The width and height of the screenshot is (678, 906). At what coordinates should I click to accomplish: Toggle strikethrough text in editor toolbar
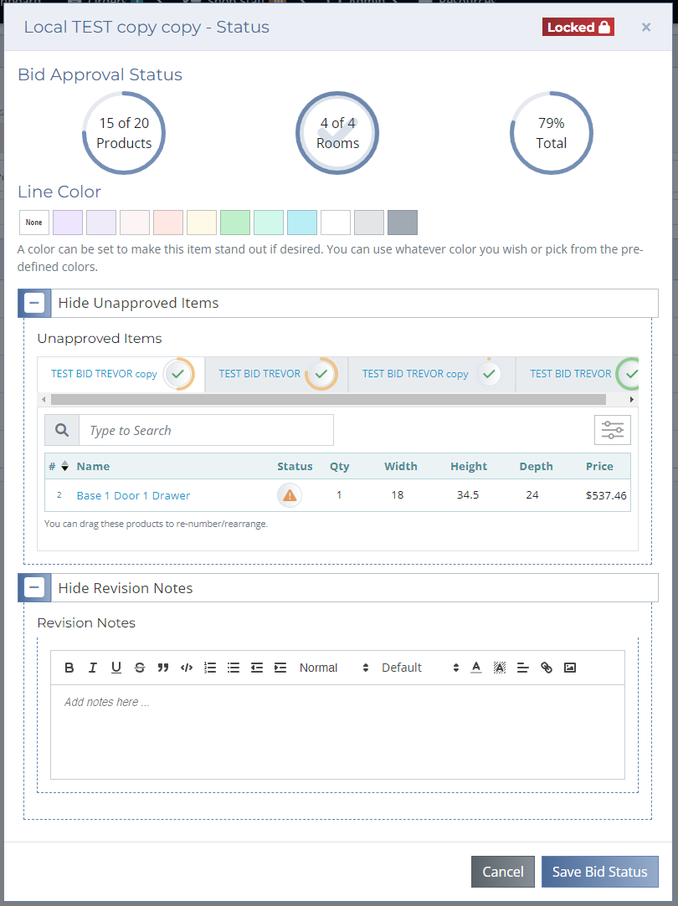click(x=140, y=668)
